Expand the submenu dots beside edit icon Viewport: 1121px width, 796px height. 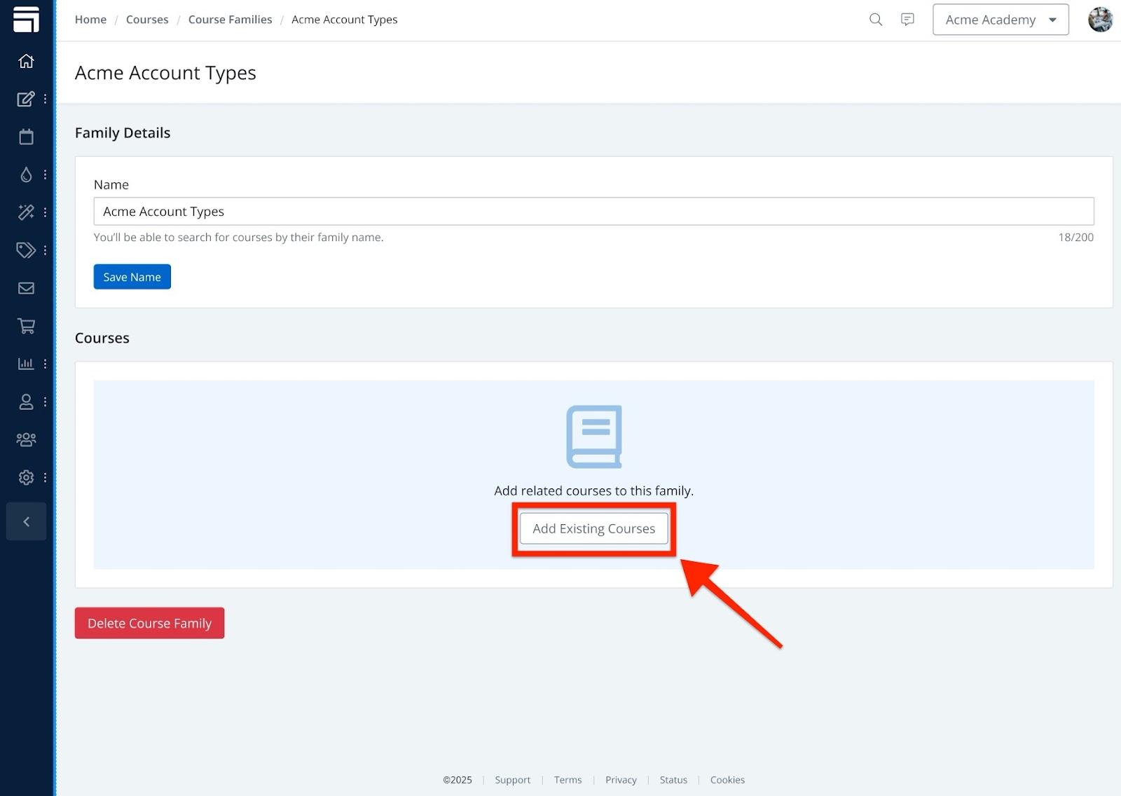[x=45, y=99]
